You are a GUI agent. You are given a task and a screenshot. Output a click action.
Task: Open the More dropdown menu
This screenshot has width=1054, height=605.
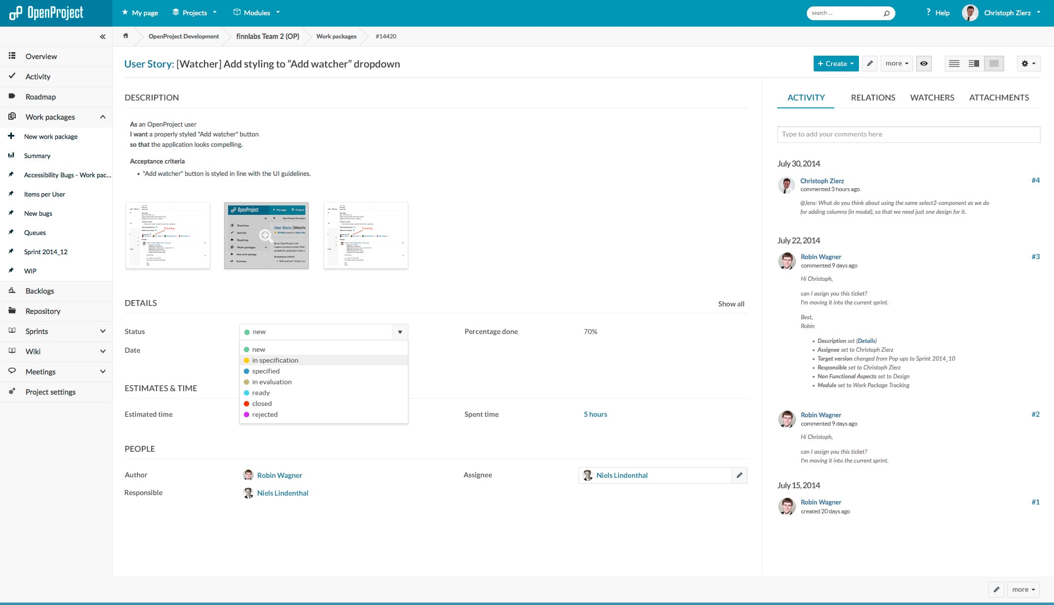tap(896, 64)
